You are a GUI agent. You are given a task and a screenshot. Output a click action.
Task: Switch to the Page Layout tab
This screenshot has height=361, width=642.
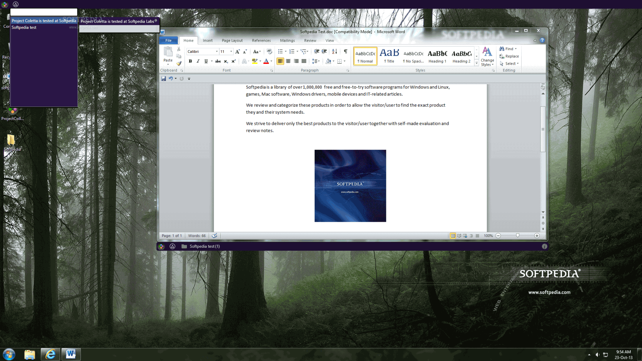tap(232, 40)
